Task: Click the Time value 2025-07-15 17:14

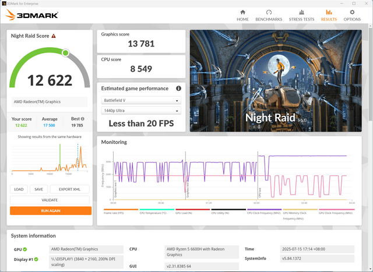Action: click(x=317, y=249)
